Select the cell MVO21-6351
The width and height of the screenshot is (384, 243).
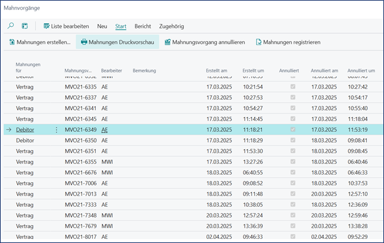click(x=80, y=151)
